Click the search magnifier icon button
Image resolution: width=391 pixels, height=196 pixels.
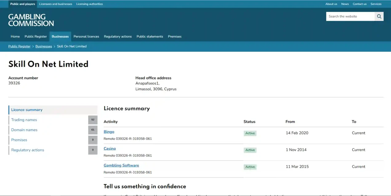click(x=379, y=17)
